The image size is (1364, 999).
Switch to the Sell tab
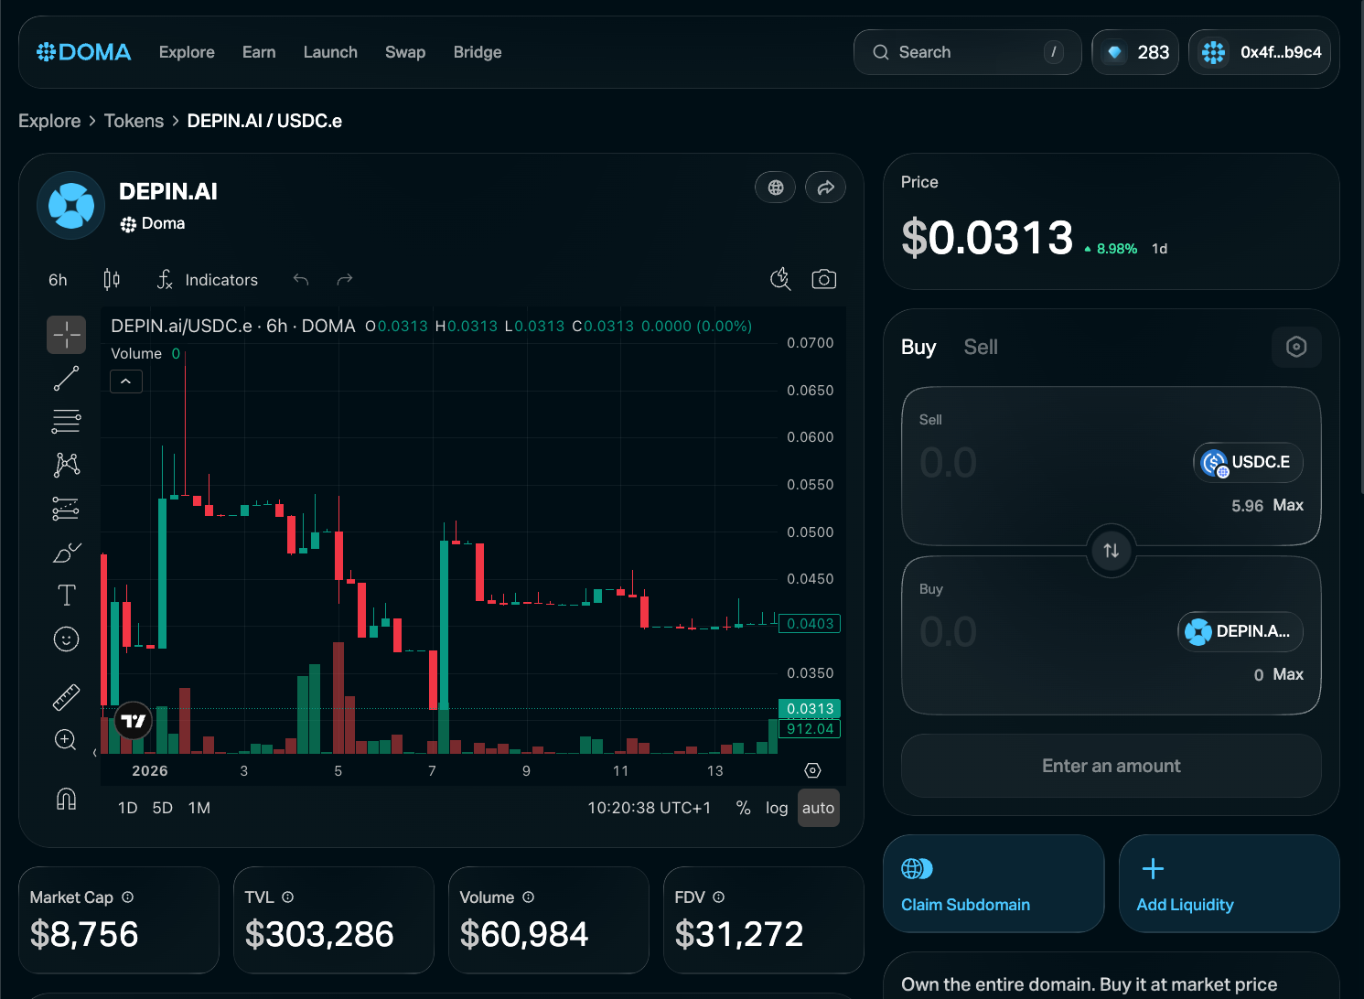[980, 347]
